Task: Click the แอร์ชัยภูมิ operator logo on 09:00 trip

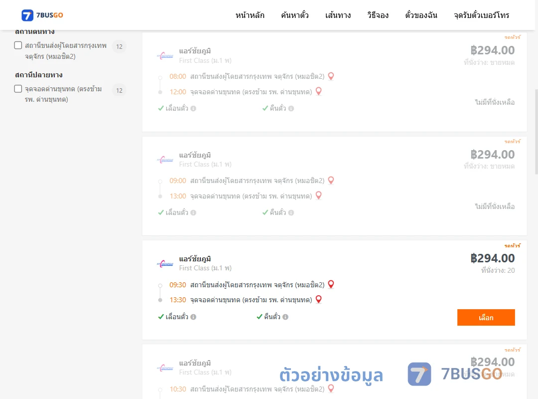Action: tap(165, 160)
